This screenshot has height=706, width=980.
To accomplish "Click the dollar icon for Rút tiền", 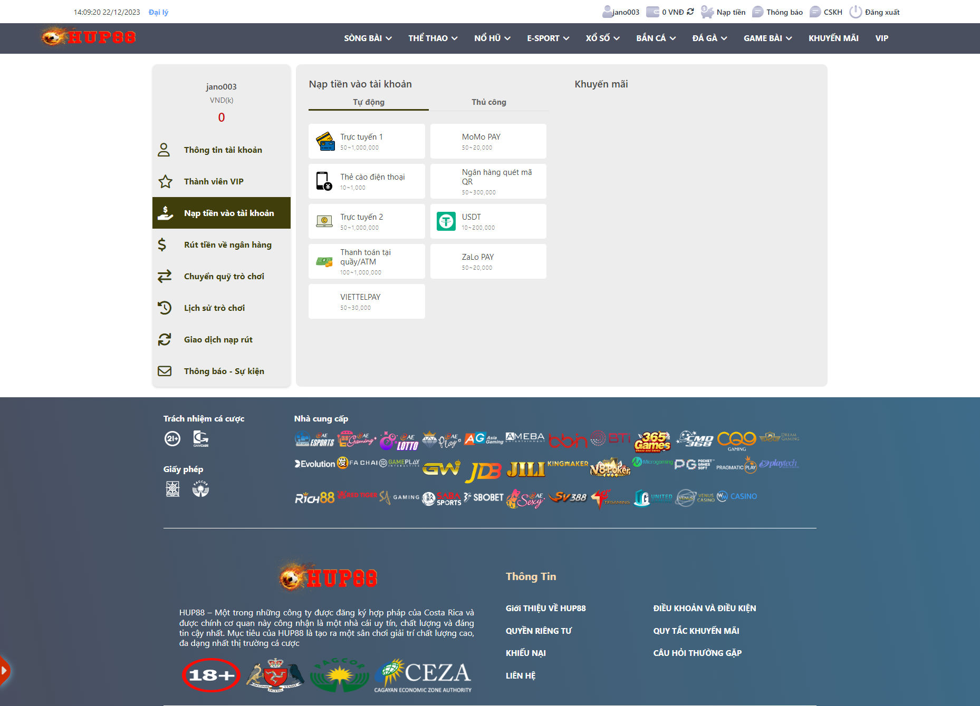I will [162, 244].
